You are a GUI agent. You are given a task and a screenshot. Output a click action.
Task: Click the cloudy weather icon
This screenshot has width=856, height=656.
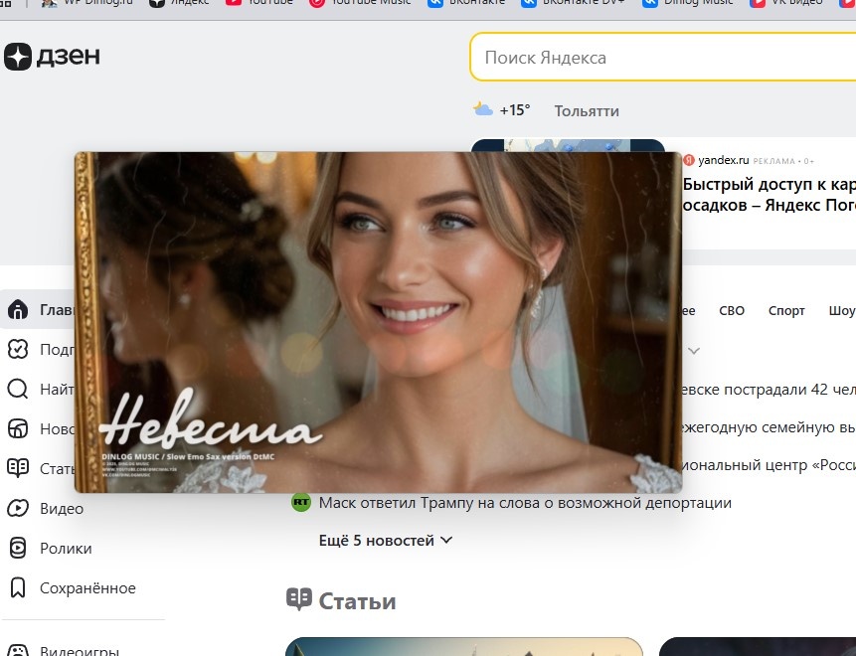(482, 109)
